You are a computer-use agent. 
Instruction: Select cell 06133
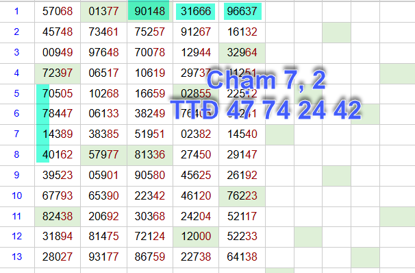(x=104, y=114)
